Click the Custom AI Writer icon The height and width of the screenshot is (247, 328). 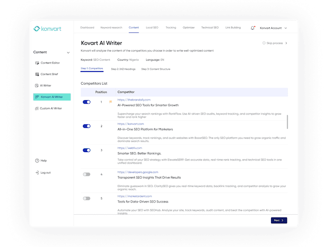pos(37,108)
